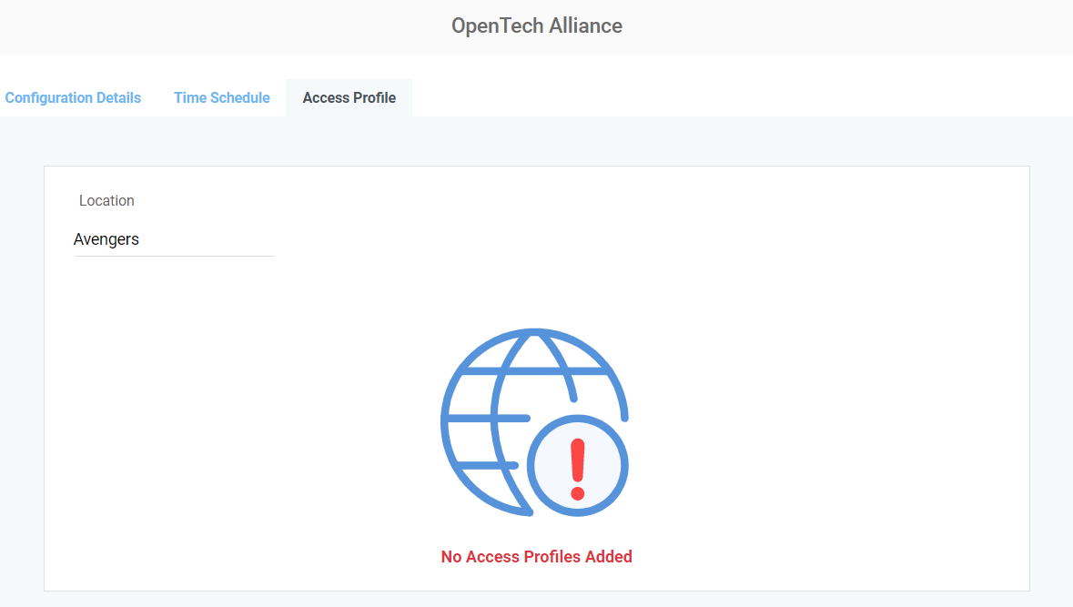This screenshot has width=1073, height=607.
Task: Click the globe warning icon
Action: [x=534, y=422]
